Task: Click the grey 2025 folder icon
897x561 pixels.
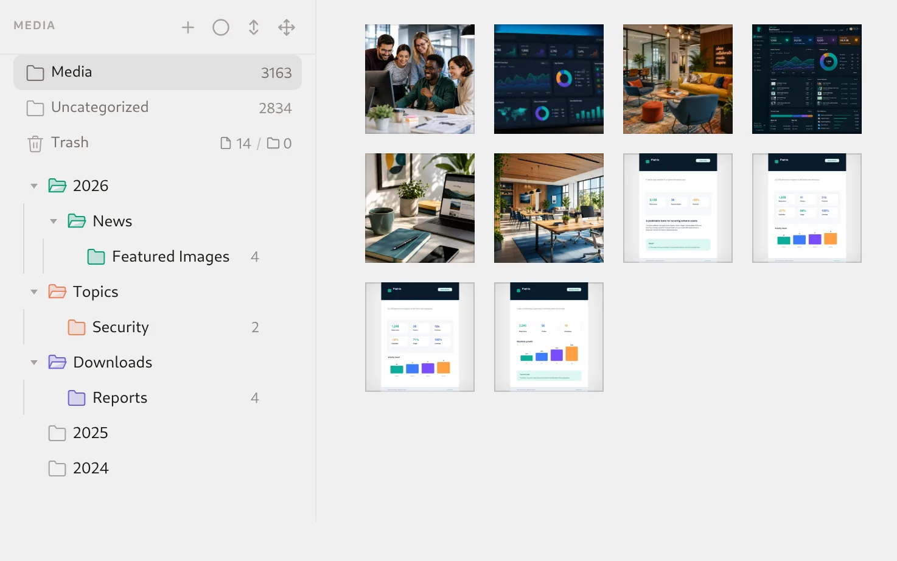Action: point(57,433)
